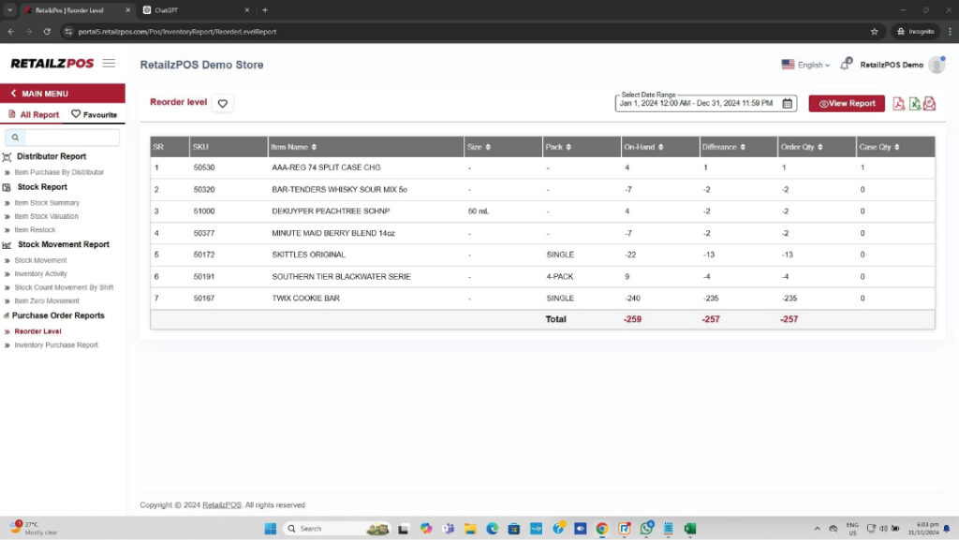Switch to the Favourite tab
959x540 pixels.
(x=95, y=115)
